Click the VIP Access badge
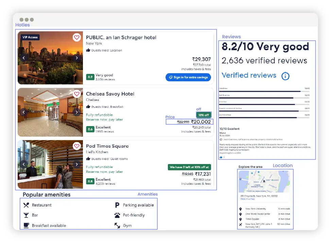The height and width of the screenshot is (243, 331). 30,37
